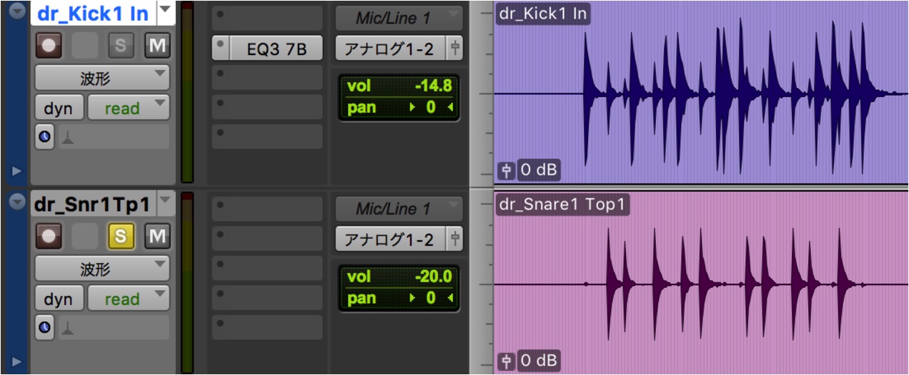Open the EQ3 7B insert plug-in
This screenshot has width=909, height=375.
(277, 48)
